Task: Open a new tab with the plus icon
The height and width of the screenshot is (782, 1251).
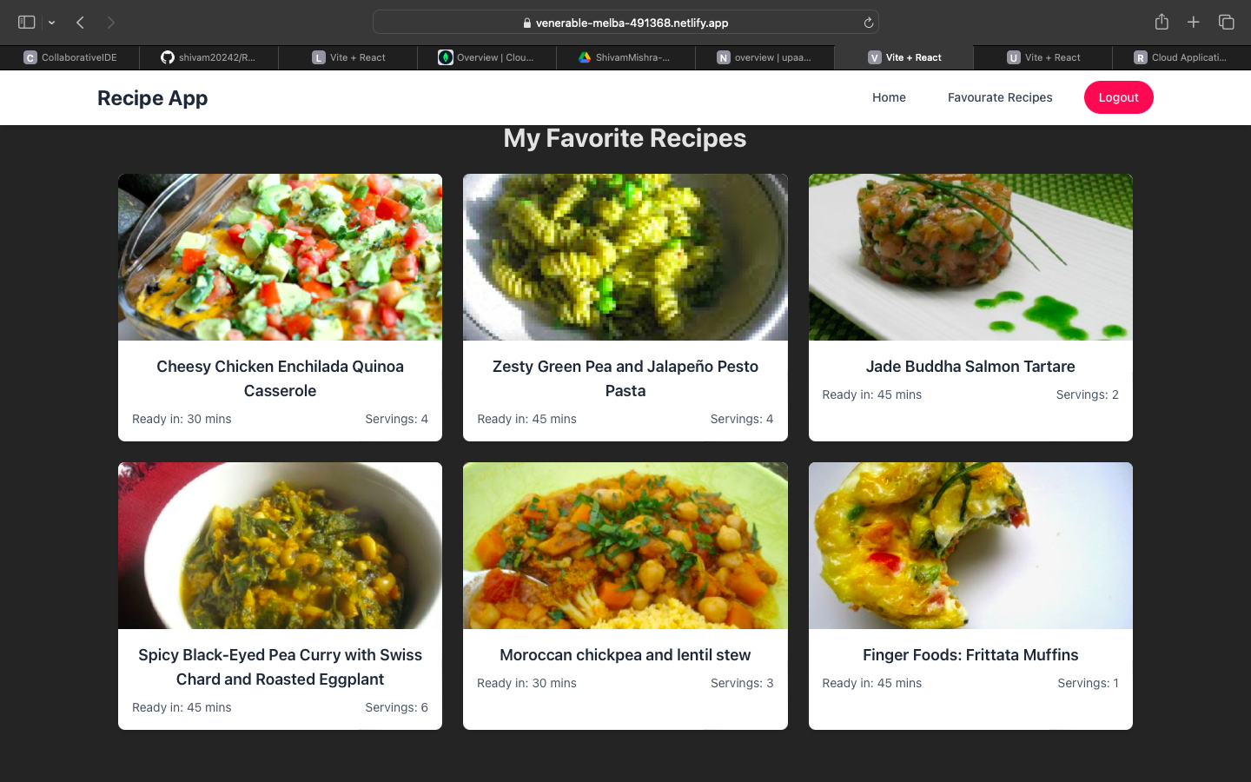Action: 1194,23
